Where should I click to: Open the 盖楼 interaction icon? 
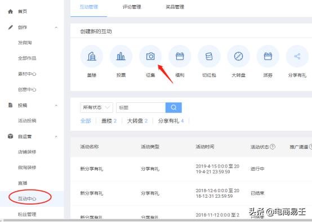(92, 56)
